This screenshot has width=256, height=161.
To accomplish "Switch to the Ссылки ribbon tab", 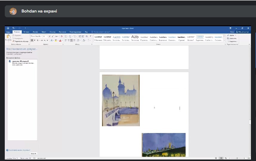I will point(53,32).
